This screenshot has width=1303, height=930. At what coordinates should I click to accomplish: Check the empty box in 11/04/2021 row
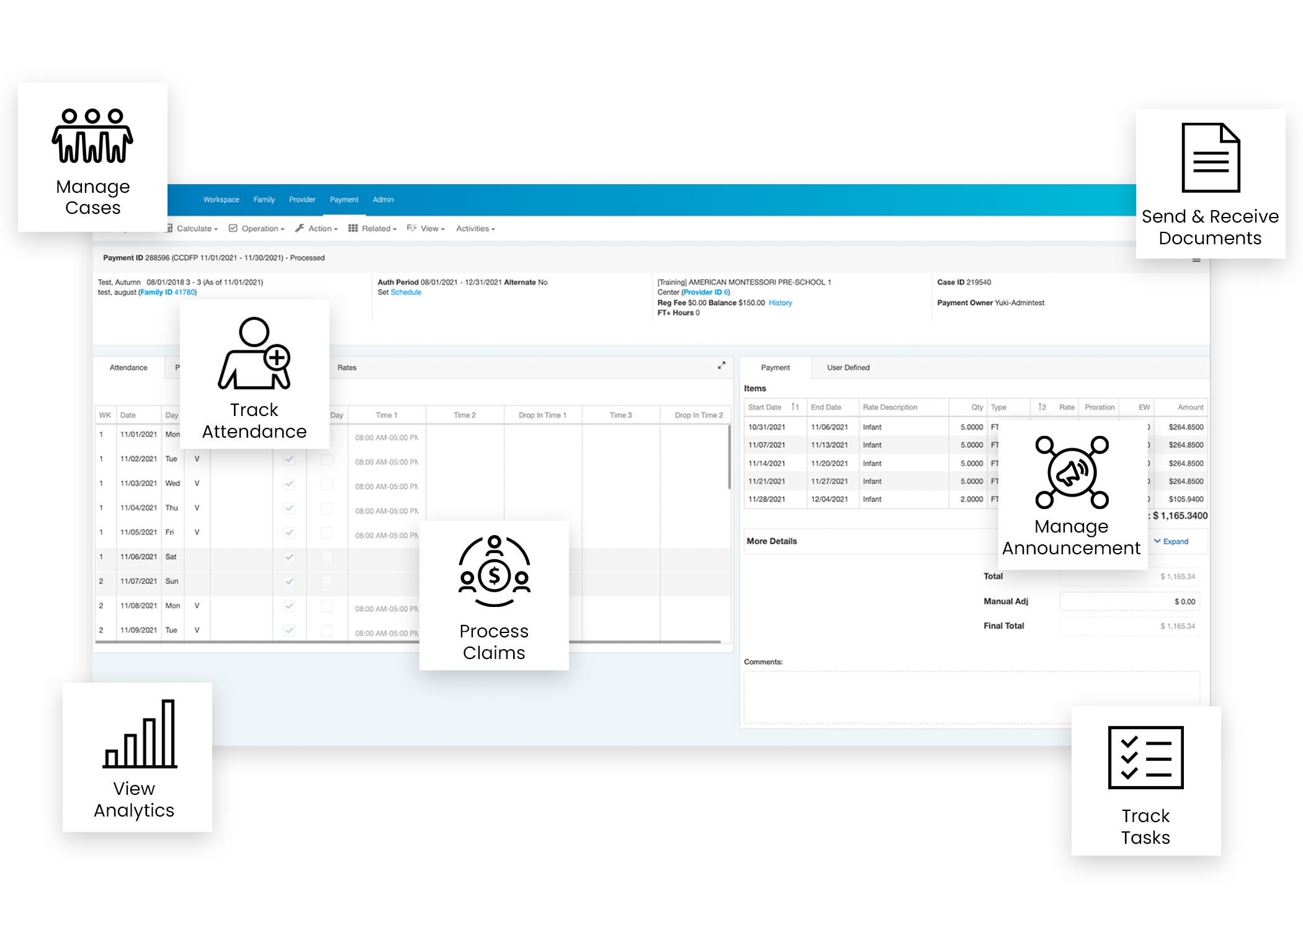(x=327, y=508)
